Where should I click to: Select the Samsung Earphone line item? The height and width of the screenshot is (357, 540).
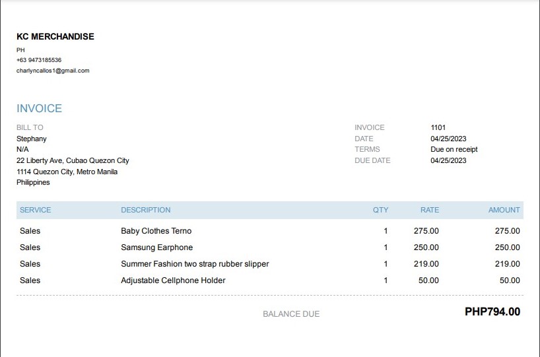click(156, 247)
